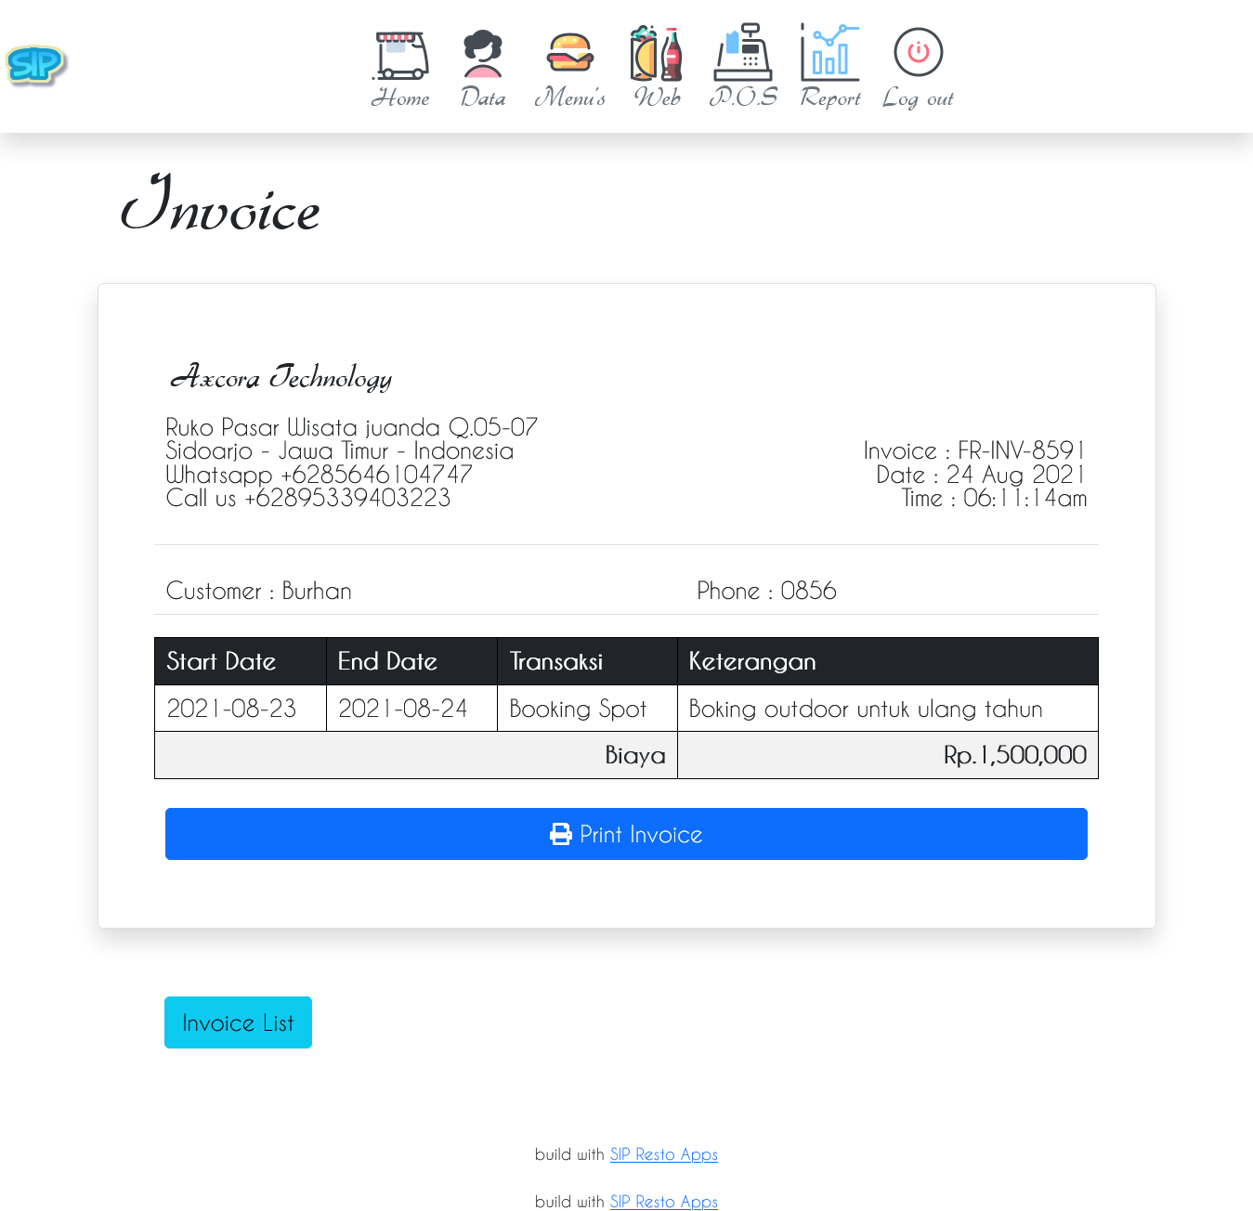Open the Web food and drink icon

(657, 53)
